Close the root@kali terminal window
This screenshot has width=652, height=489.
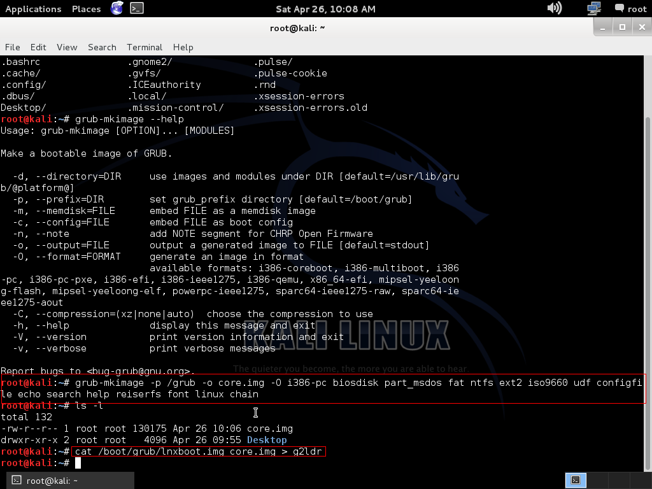tap(642, 27)
